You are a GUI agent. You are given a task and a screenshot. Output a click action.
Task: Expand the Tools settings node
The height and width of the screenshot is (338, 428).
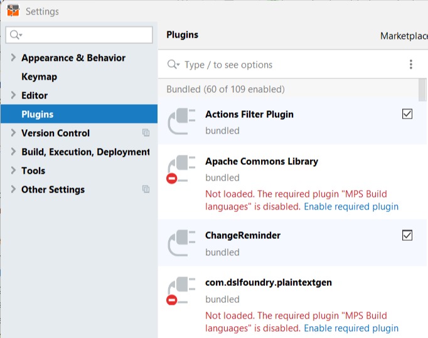[x=14, y=171]
